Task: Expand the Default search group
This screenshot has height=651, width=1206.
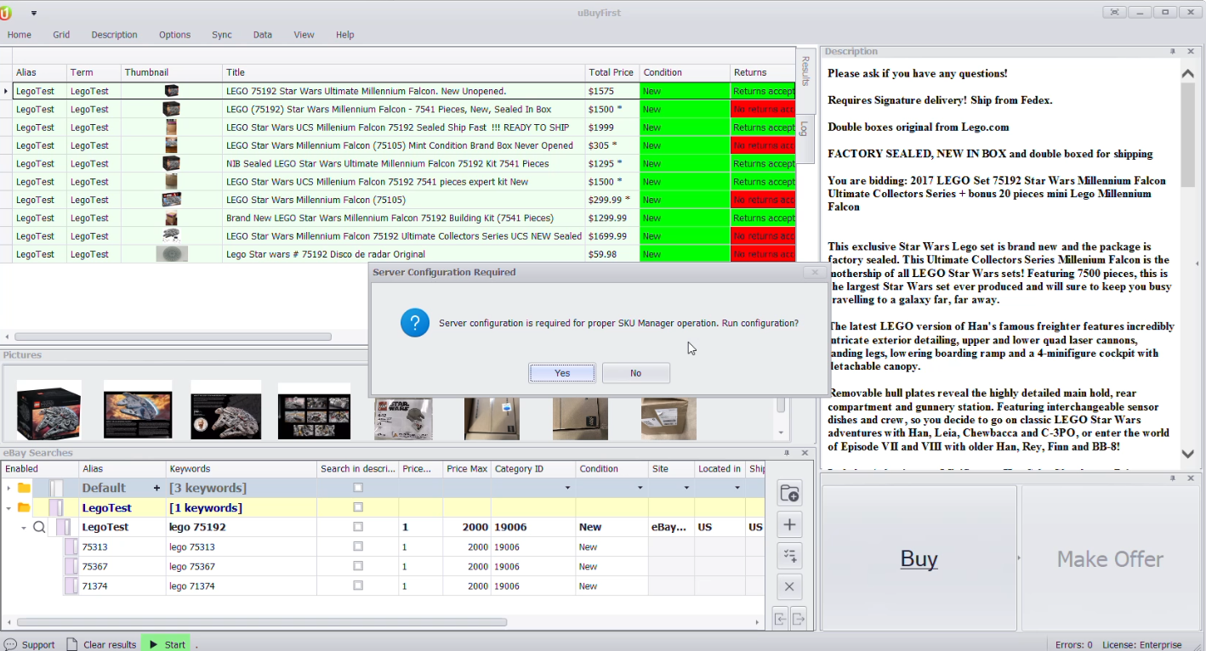Action: point(9,489)
